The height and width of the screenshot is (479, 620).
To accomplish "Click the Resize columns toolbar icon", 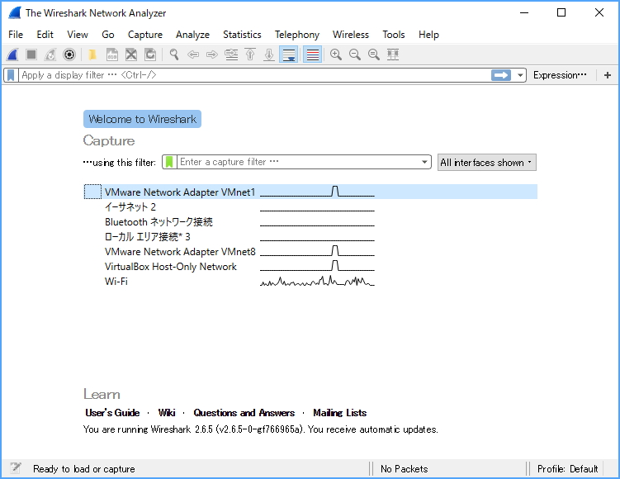I will (x=393, y=55).
